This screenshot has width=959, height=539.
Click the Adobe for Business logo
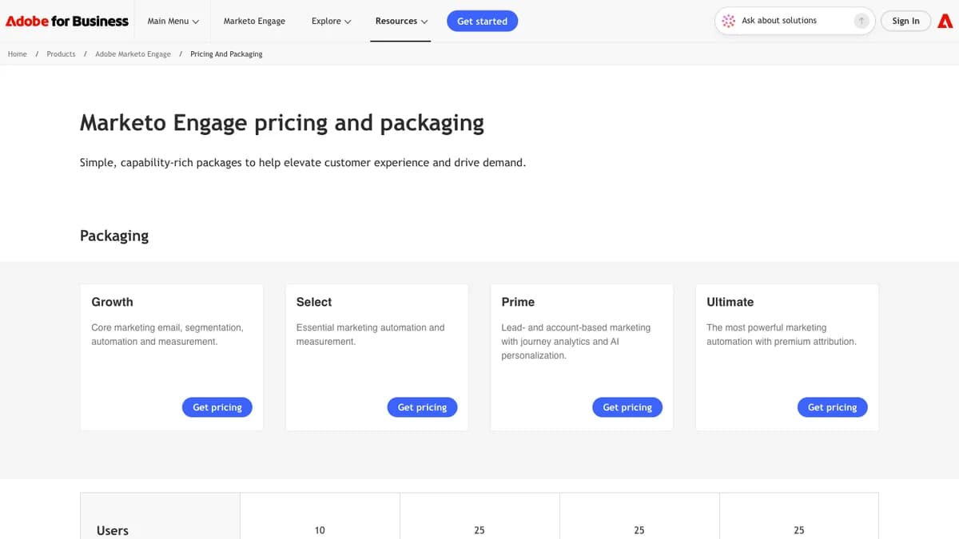tap(67, 22)
